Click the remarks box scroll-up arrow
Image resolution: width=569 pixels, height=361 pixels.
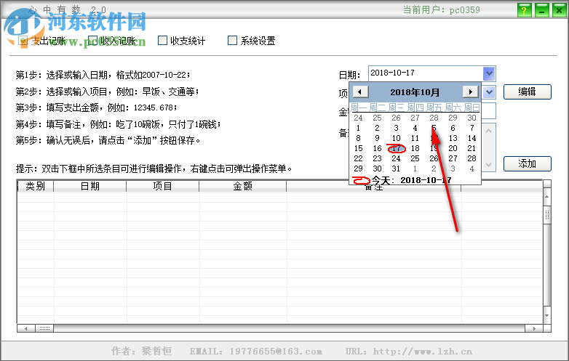coord(488,131)
